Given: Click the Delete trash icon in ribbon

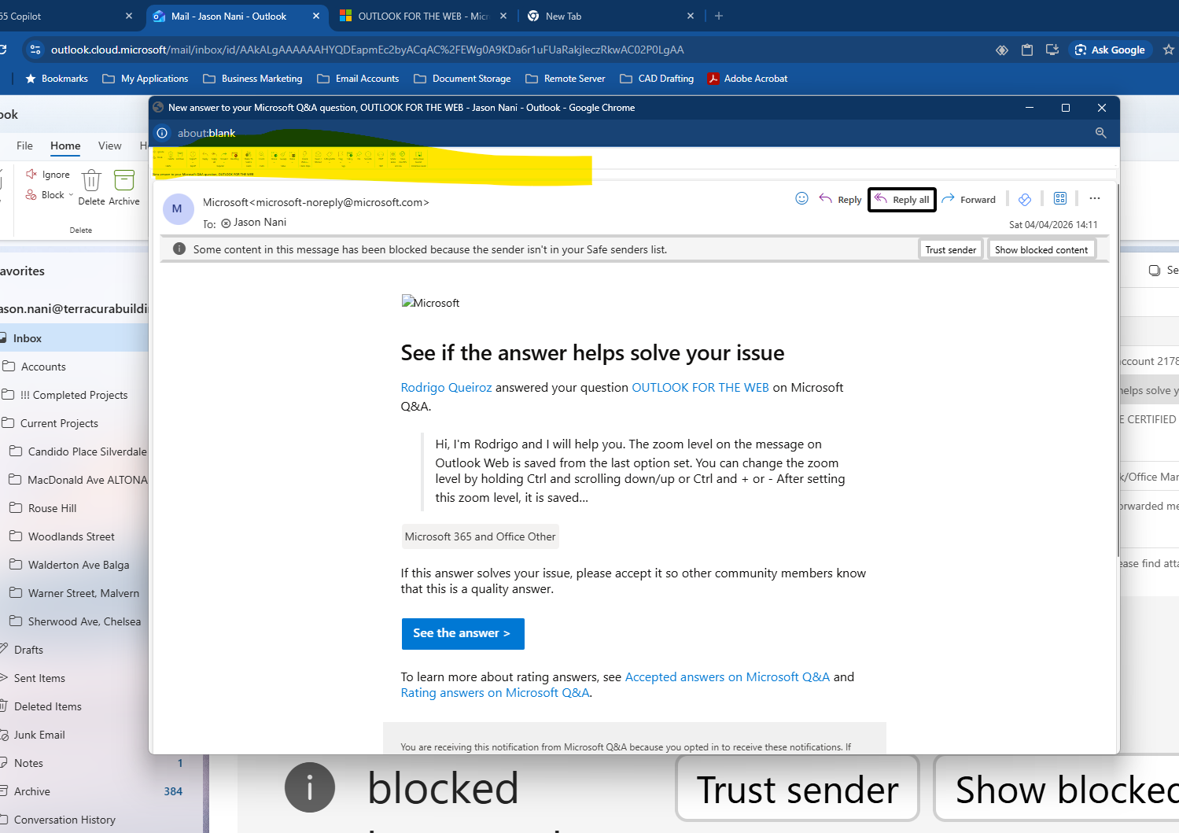Looking at the screenshot, I should pyautogui.click(x=91, y=181).
